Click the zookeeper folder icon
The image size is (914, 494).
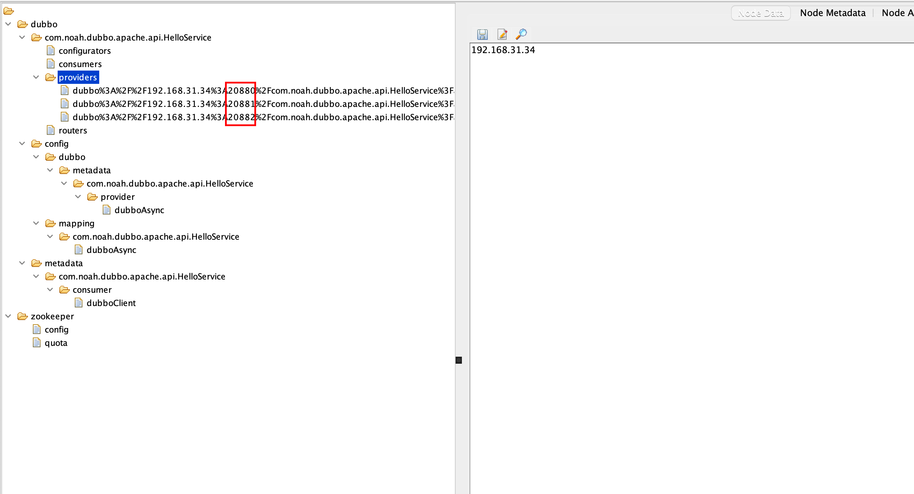(23, 316)
